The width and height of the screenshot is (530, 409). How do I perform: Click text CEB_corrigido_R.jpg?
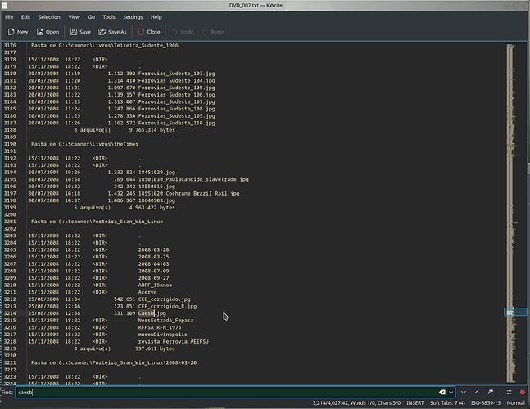(x=167, y=306)
